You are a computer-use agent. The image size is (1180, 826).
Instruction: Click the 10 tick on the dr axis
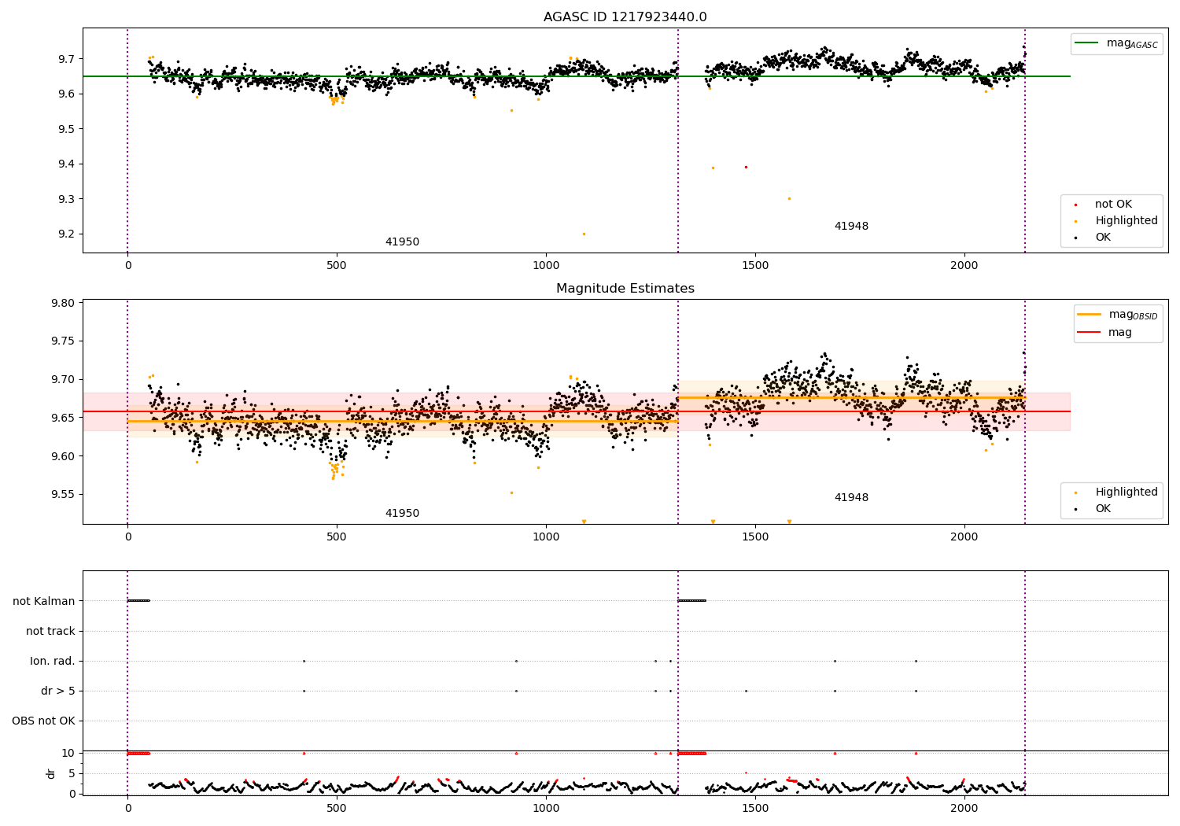pyautogui.click(x=68, y=754)
